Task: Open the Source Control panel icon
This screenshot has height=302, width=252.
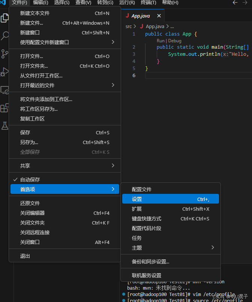Action: [5, 54]
